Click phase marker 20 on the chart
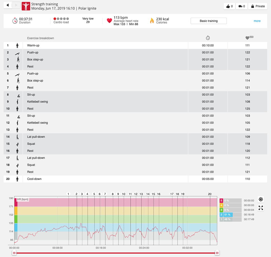 209,194
